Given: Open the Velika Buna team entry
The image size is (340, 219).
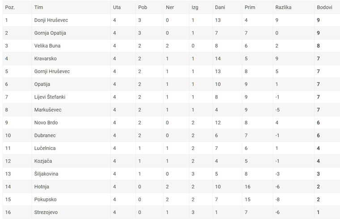Looking at the screenshot, I should click(47, 45).
